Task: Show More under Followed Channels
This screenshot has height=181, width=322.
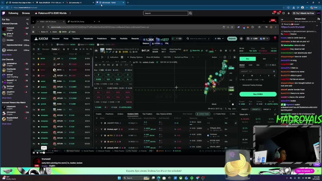Action: [7, 55]
